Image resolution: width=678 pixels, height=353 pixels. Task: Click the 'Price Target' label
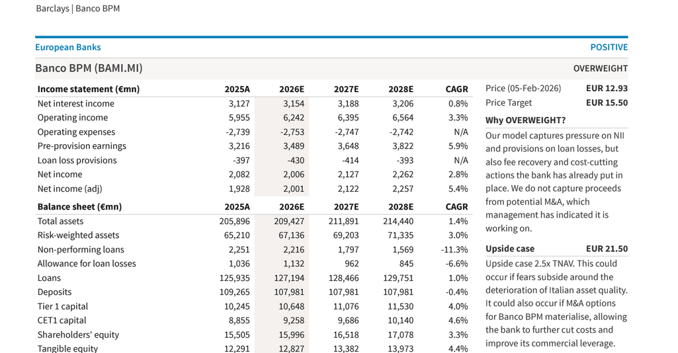pyautogui.click(x=509, y=103)
